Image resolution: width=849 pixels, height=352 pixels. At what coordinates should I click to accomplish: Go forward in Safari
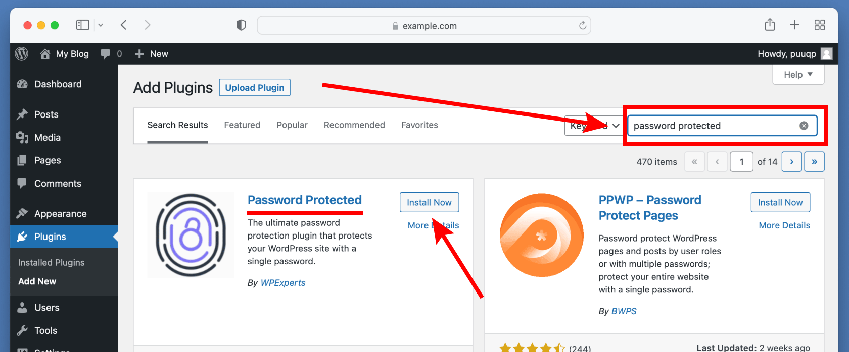point(147,25)
